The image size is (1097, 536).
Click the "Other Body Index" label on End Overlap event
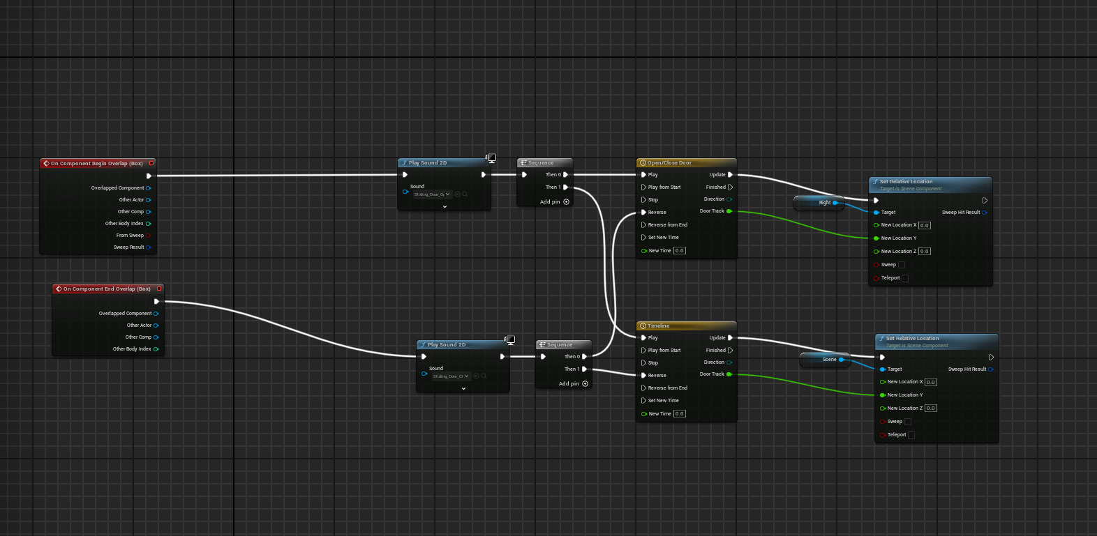132,349
